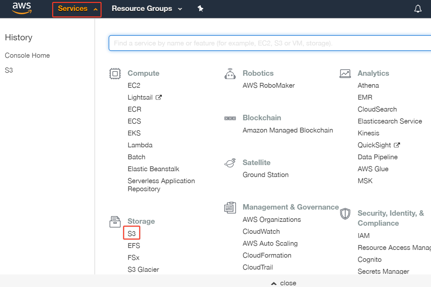Click the Security shield icon
Viewport: 431px width, 287px height.
point(345,214)
